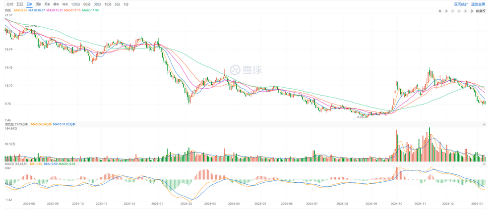The height and width of the screenshot is (210, 496).
Task: Switch to the 周K tab
Action: click(39, 4)
